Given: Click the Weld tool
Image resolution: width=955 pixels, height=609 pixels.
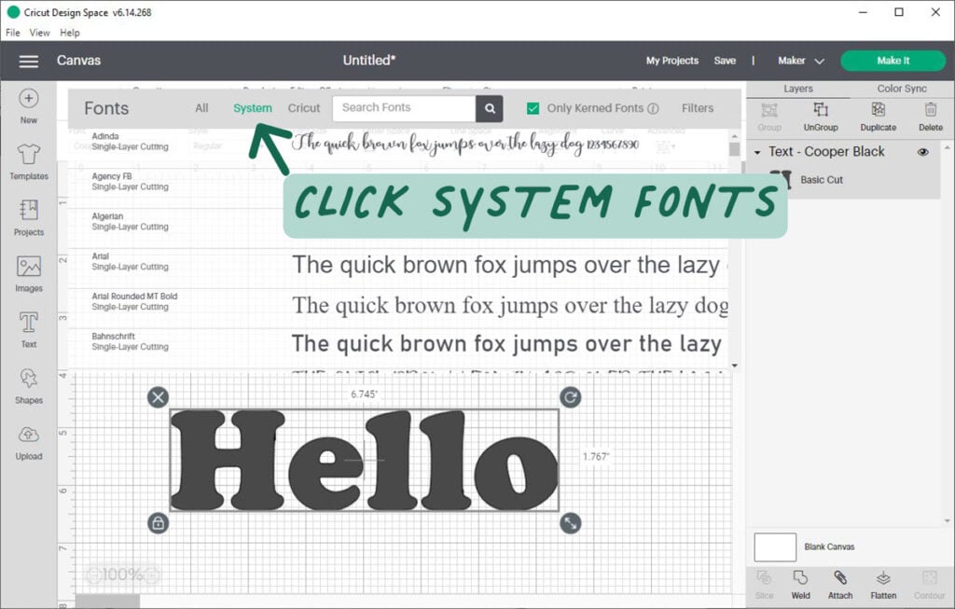Looking at the screenshot, I should [x=800, y=585].
